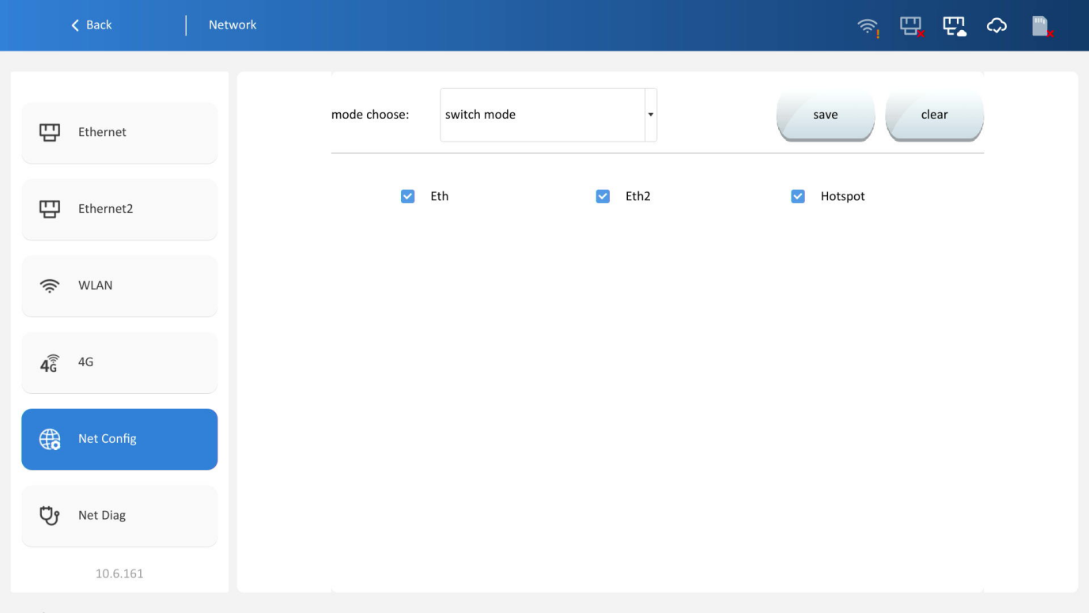Click the back chevron arrow icon
The image size is (1089, 613).
[75, 25]
